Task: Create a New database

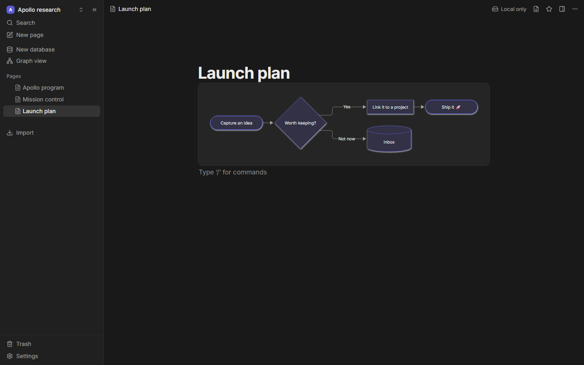Action: pyautogui.click(x=52, y=49)
